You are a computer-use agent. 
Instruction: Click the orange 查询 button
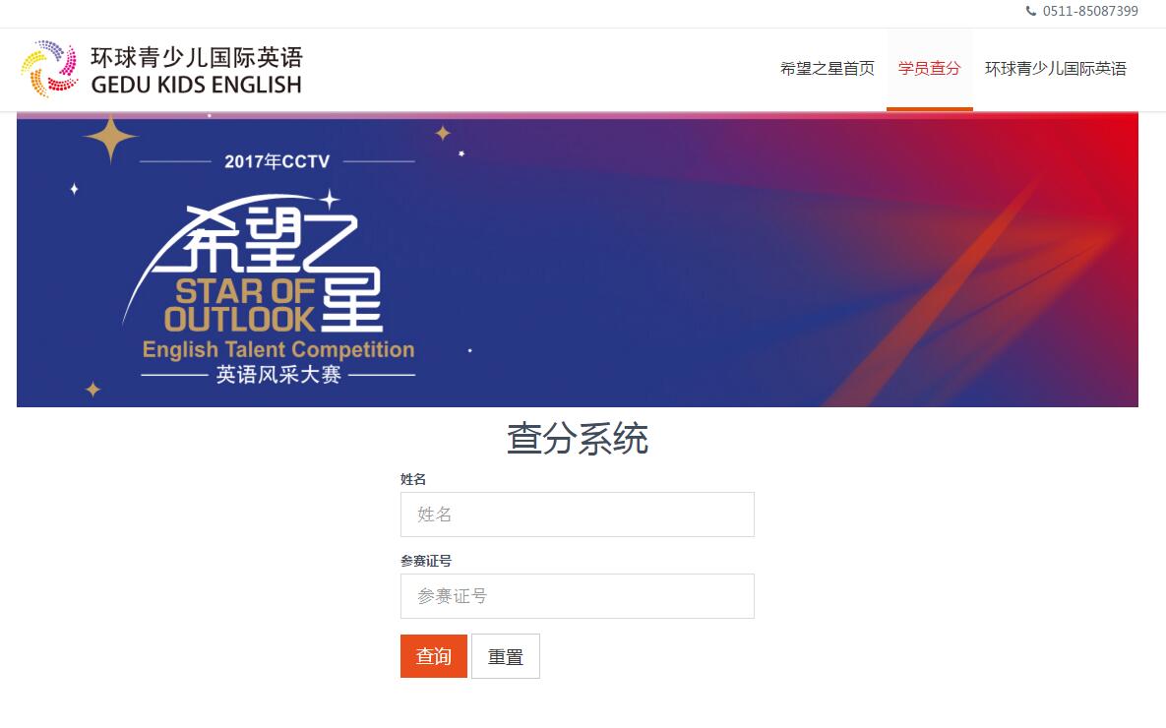coord(434,656)
